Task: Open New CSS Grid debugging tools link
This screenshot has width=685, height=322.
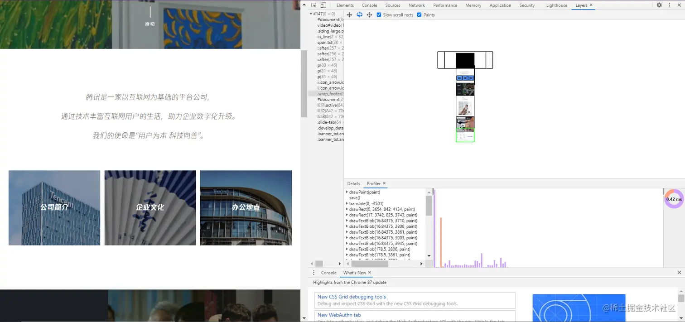Action: coord(352,297)
